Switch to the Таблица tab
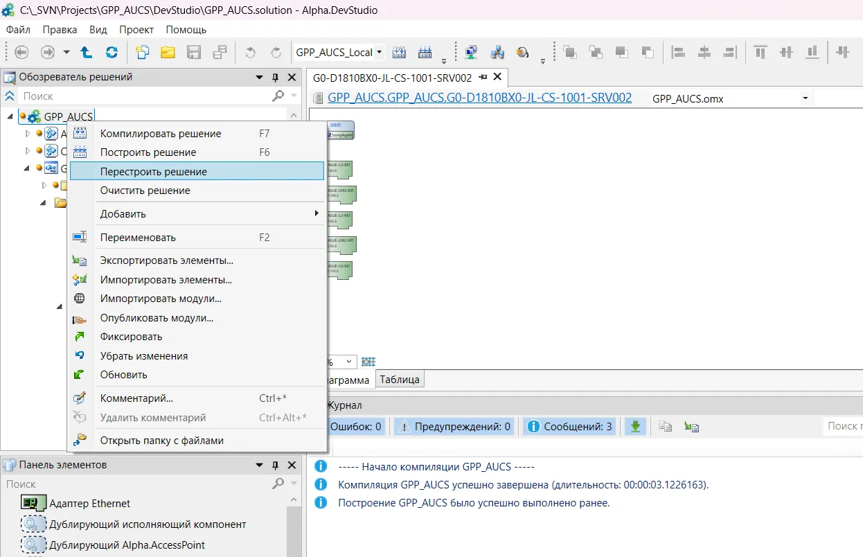The width and height of the screenshot is (863, 557). click(x=400, y=379)
